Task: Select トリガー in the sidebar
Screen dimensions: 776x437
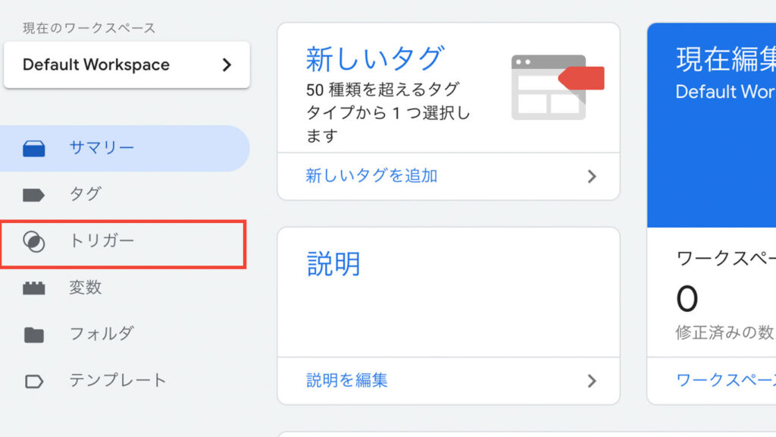Action: click(102, 241)
